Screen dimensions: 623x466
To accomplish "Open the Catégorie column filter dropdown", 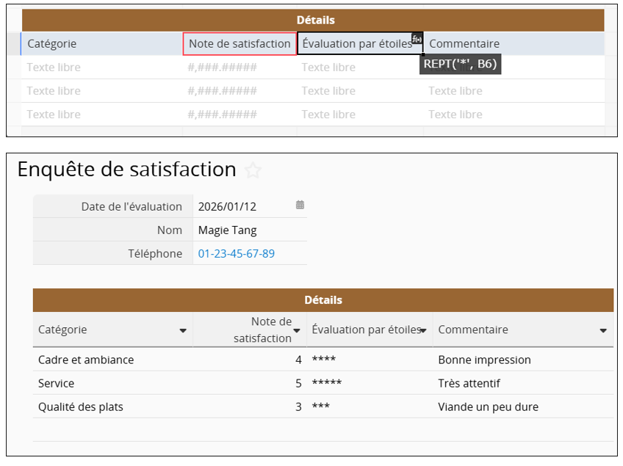I will [x=183, y=331].
